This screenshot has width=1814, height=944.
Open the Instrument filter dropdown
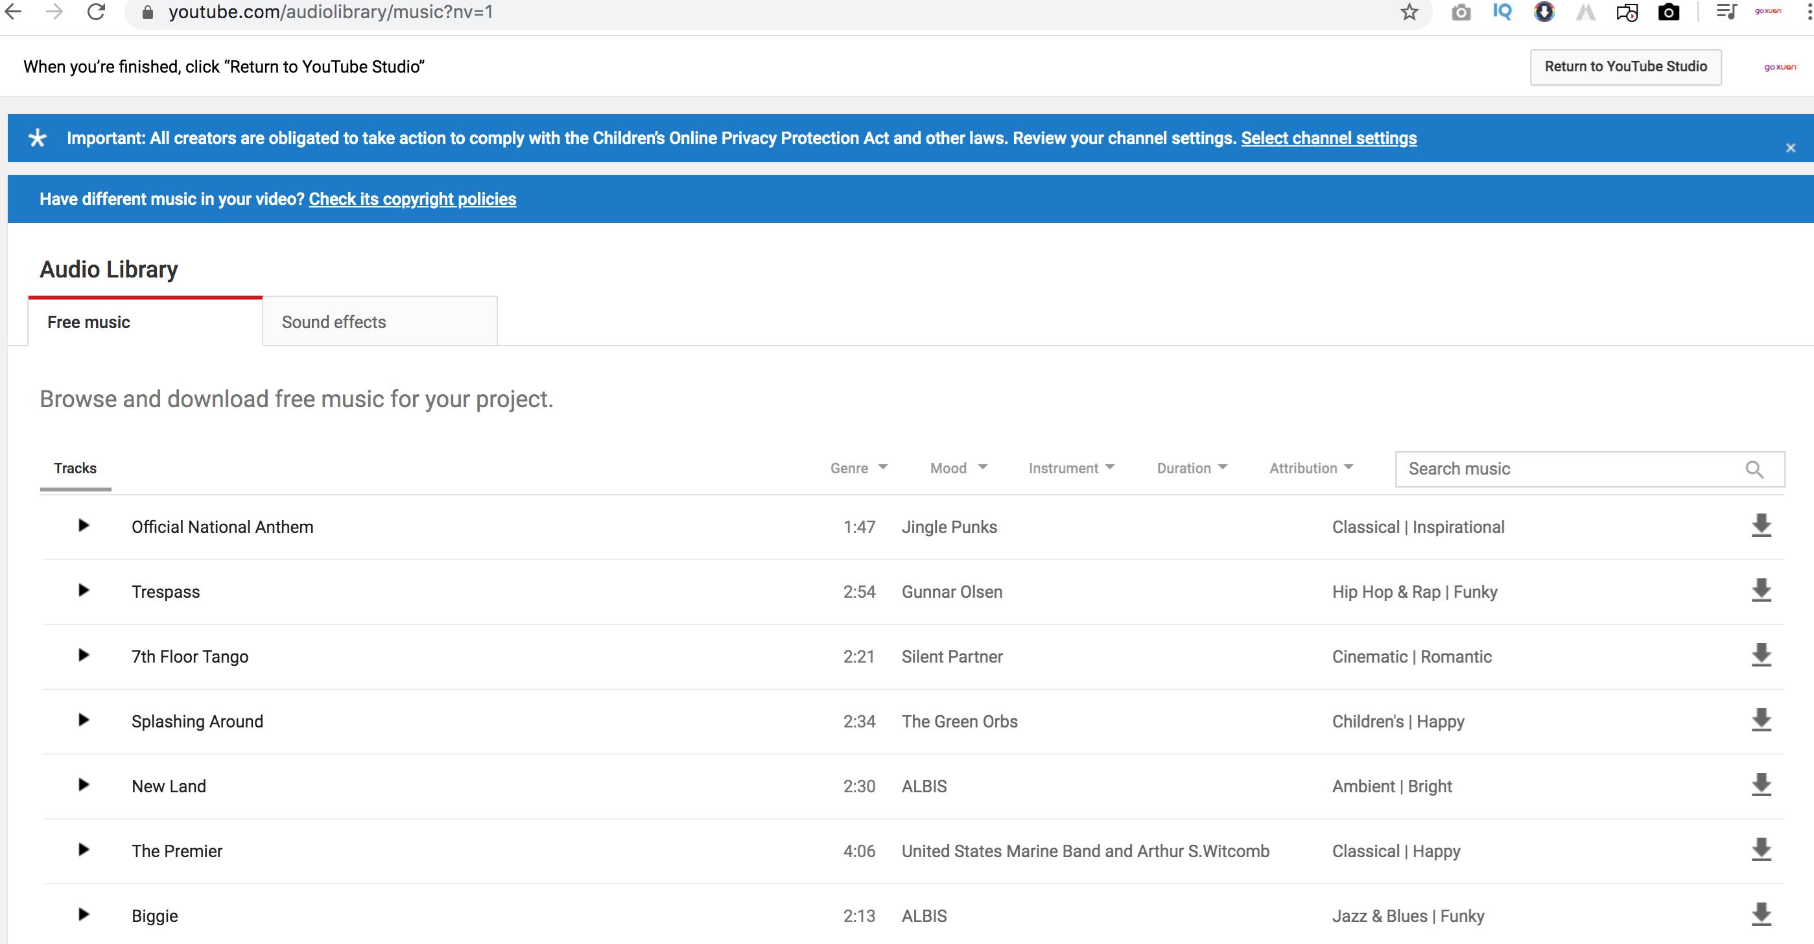click(1070, 469)
